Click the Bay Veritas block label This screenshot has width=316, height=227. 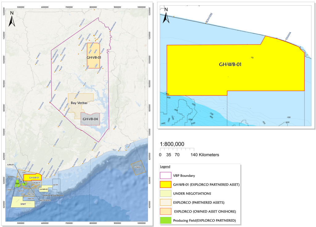79,103
